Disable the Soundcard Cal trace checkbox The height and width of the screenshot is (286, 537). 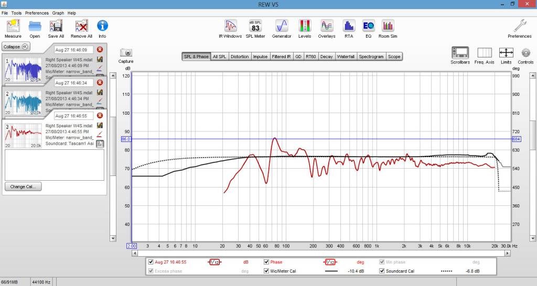[x=382, y=271]
